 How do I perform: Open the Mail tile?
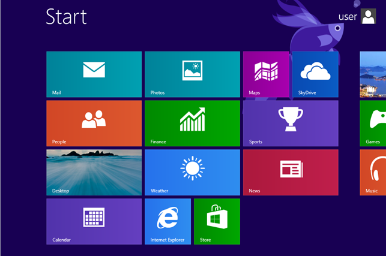pos(94,74)
